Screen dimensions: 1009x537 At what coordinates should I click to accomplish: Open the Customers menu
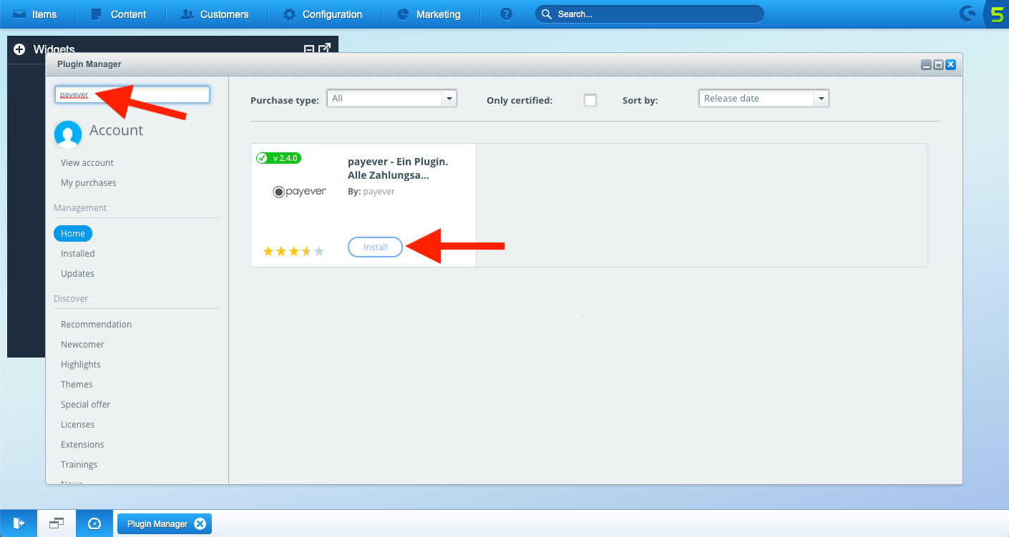[215, 14]
